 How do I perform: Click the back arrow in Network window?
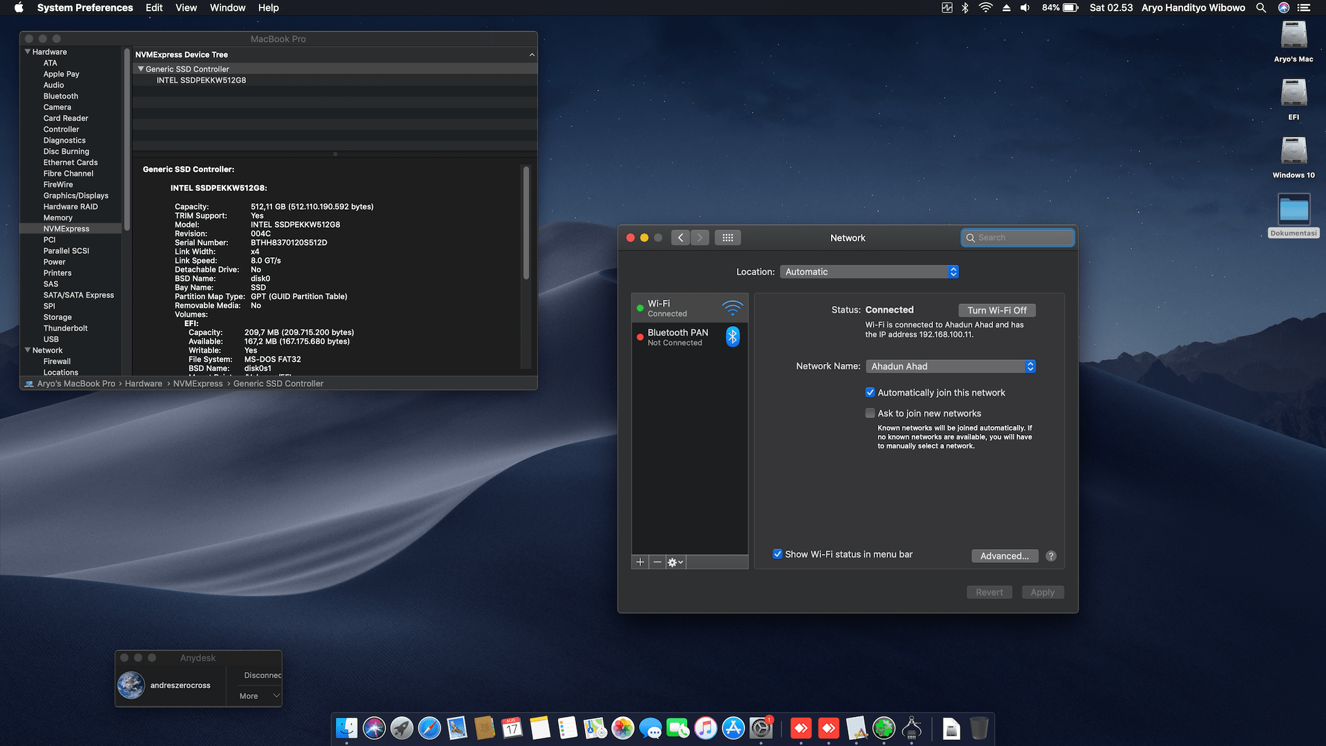680,238
